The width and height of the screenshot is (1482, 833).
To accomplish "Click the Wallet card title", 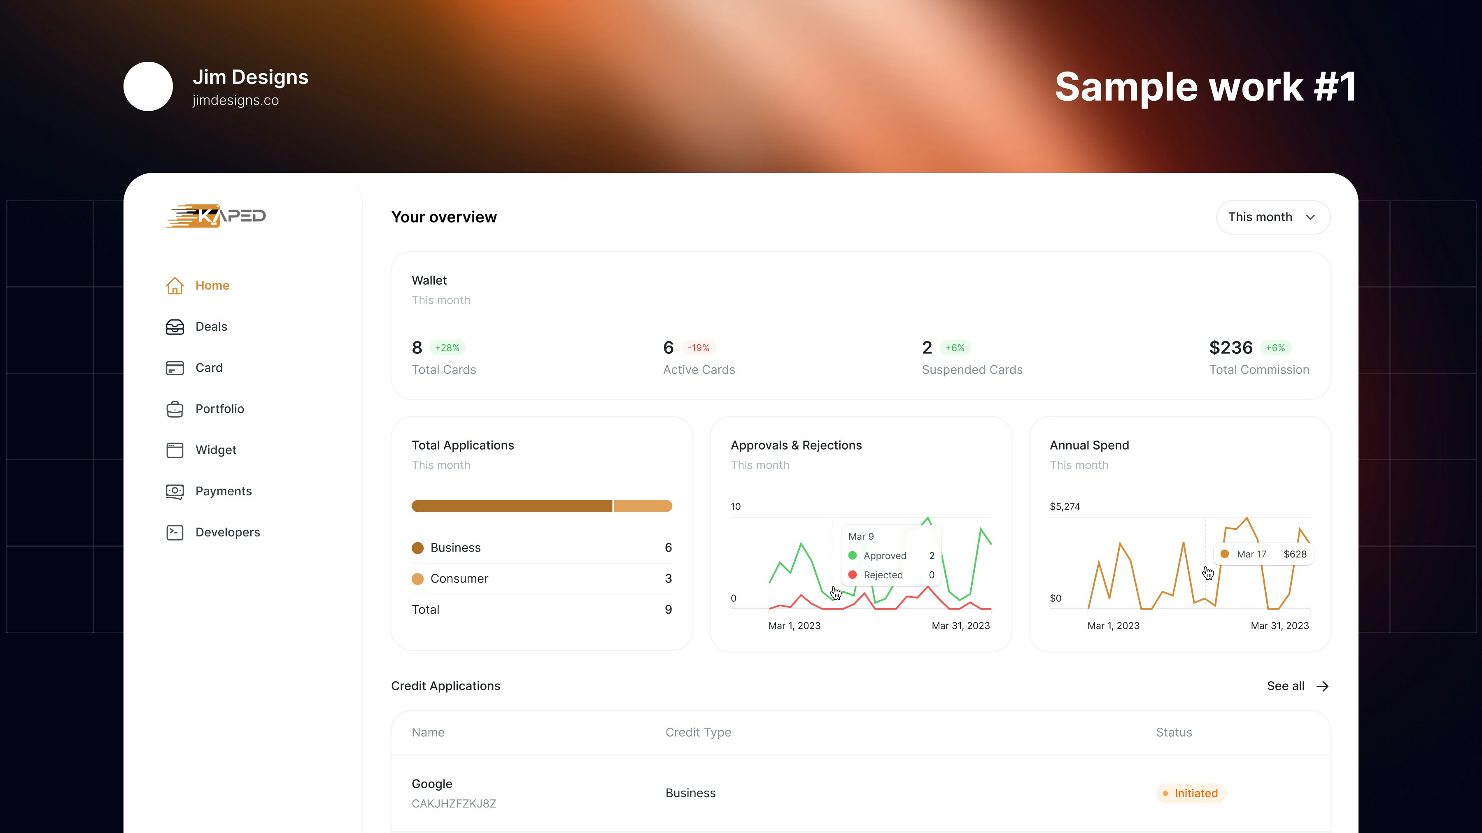I will pos(429,281).
